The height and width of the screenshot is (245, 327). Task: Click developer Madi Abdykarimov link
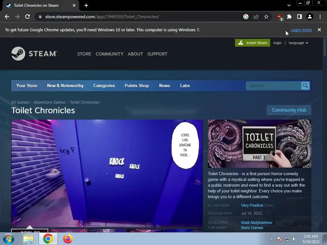257,222
